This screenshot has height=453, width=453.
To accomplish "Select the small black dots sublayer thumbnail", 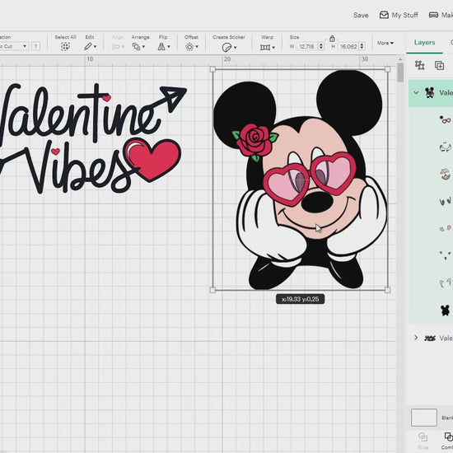I will click(446, 255).
